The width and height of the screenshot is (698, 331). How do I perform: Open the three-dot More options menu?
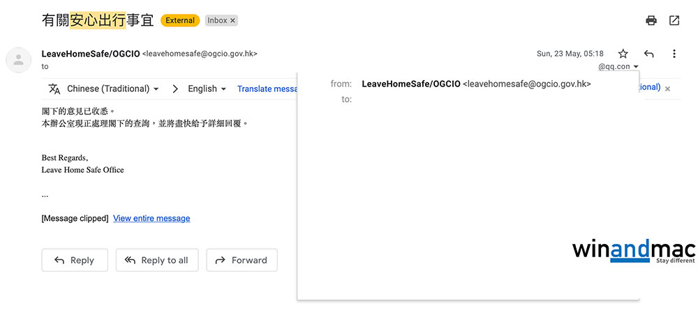[x=674, y=54]
